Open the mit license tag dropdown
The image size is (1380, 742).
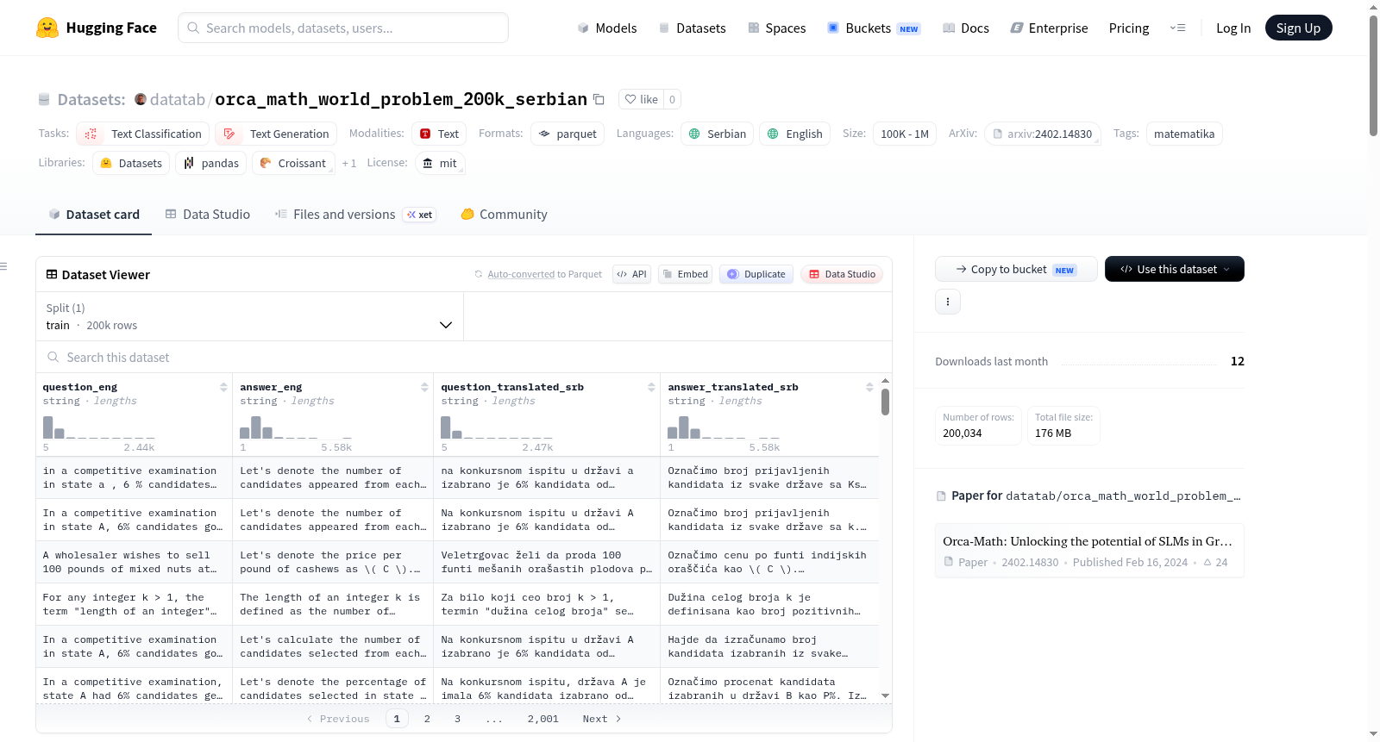click(x=441, y=163)
